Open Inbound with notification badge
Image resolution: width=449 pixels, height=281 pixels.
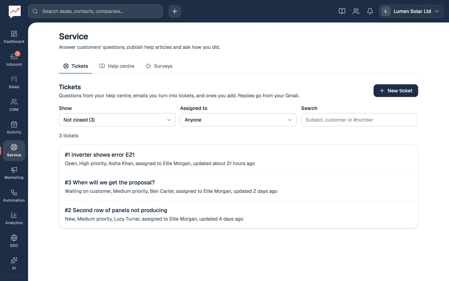[x=14, y=60]
